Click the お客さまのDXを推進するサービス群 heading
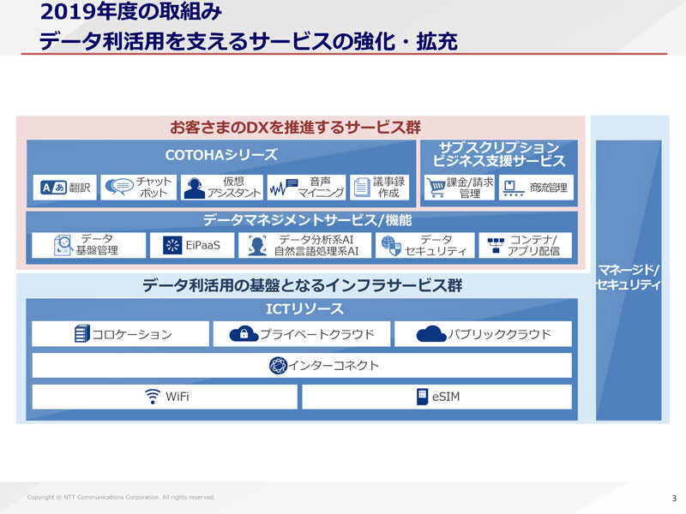This screenshot has height=514, width=686. (x=295, y=127)
